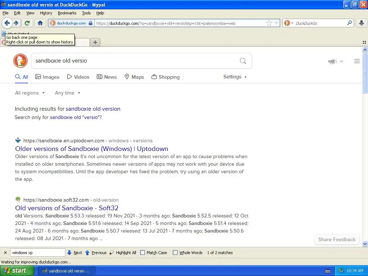
Task: Click the 10:34 AM clock
Action: coord(355,271)
